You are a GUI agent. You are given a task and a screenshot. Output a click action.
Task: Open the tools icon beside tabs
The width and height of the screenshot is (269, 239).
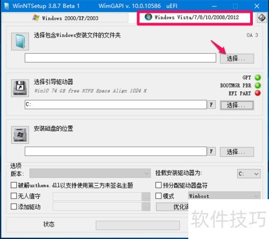[x=261, y=18]
